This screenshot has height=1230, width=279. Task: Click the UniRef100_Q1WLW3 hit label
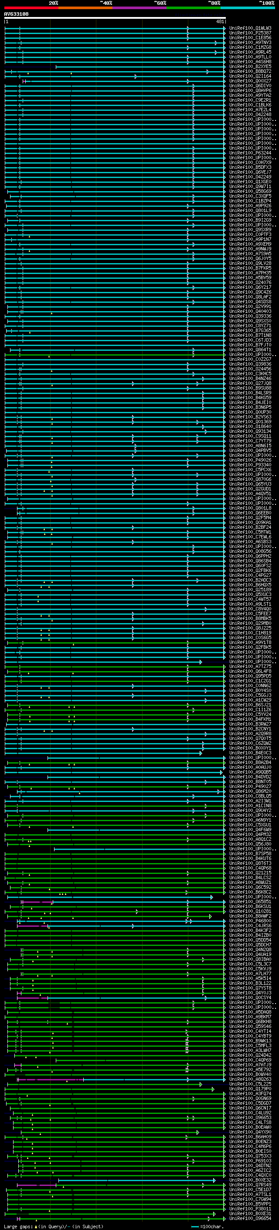point(250,28)
